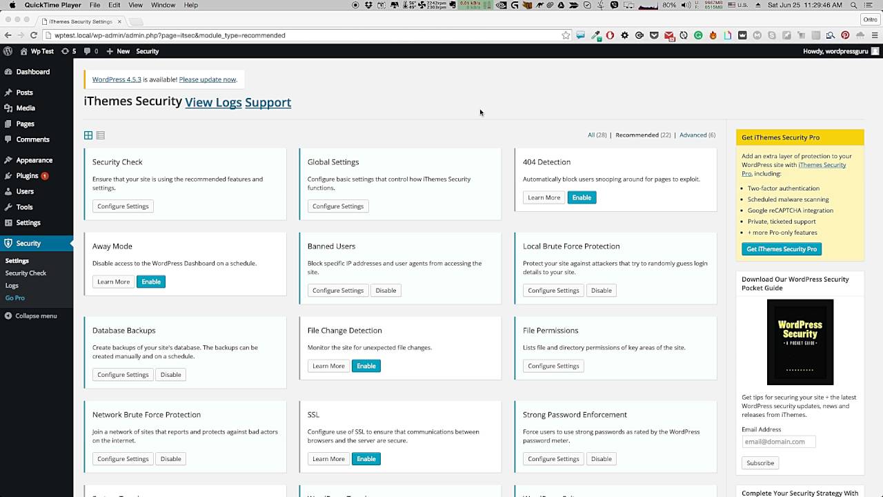Open the Support link
Image resolution: width=883 pixels, height=497 pixels.
tap(268, 102)
